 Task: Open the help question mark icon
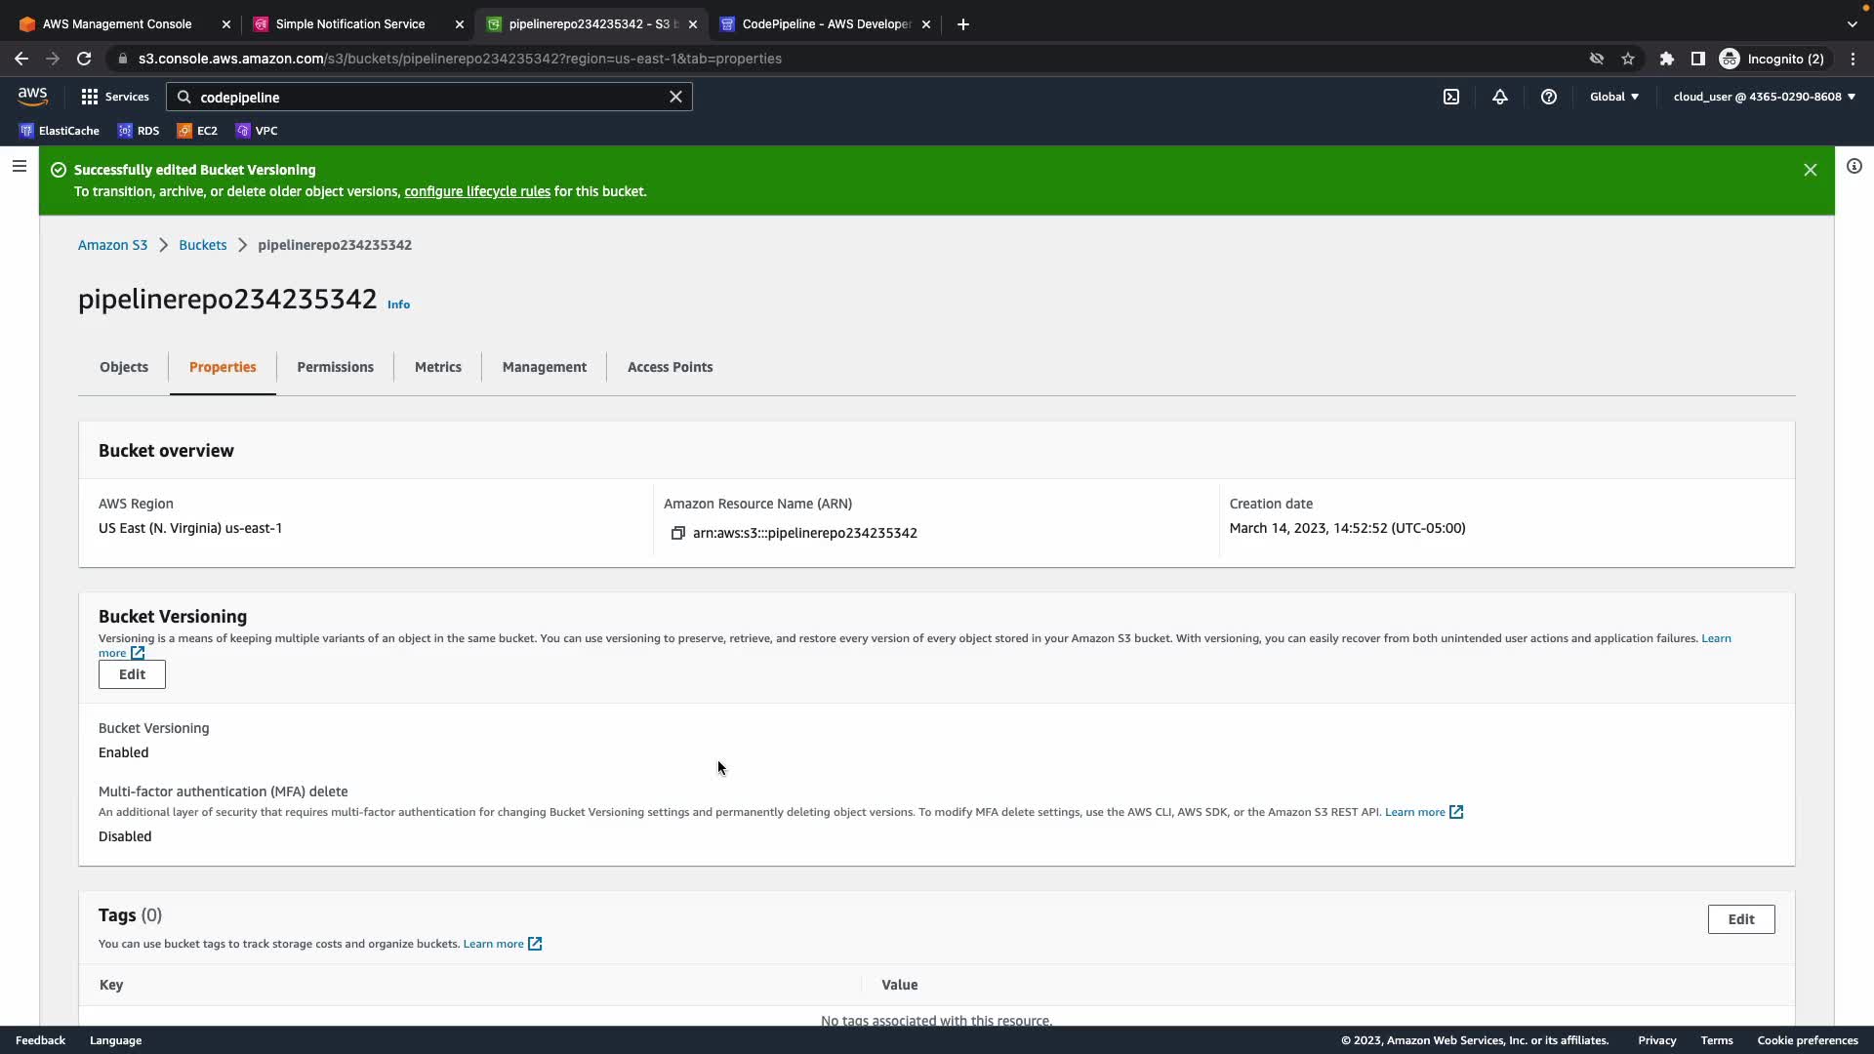(1549, 97)
